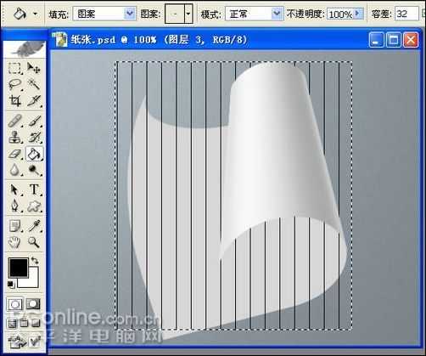Image resolution: width=426 pixels, height=356 pixels.
Task: Select the Hand tool
Action: point(14,242)
